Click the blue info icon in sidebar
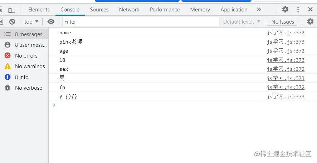The width and height of the screenshot is (317, 163). [x=8, y=77]
